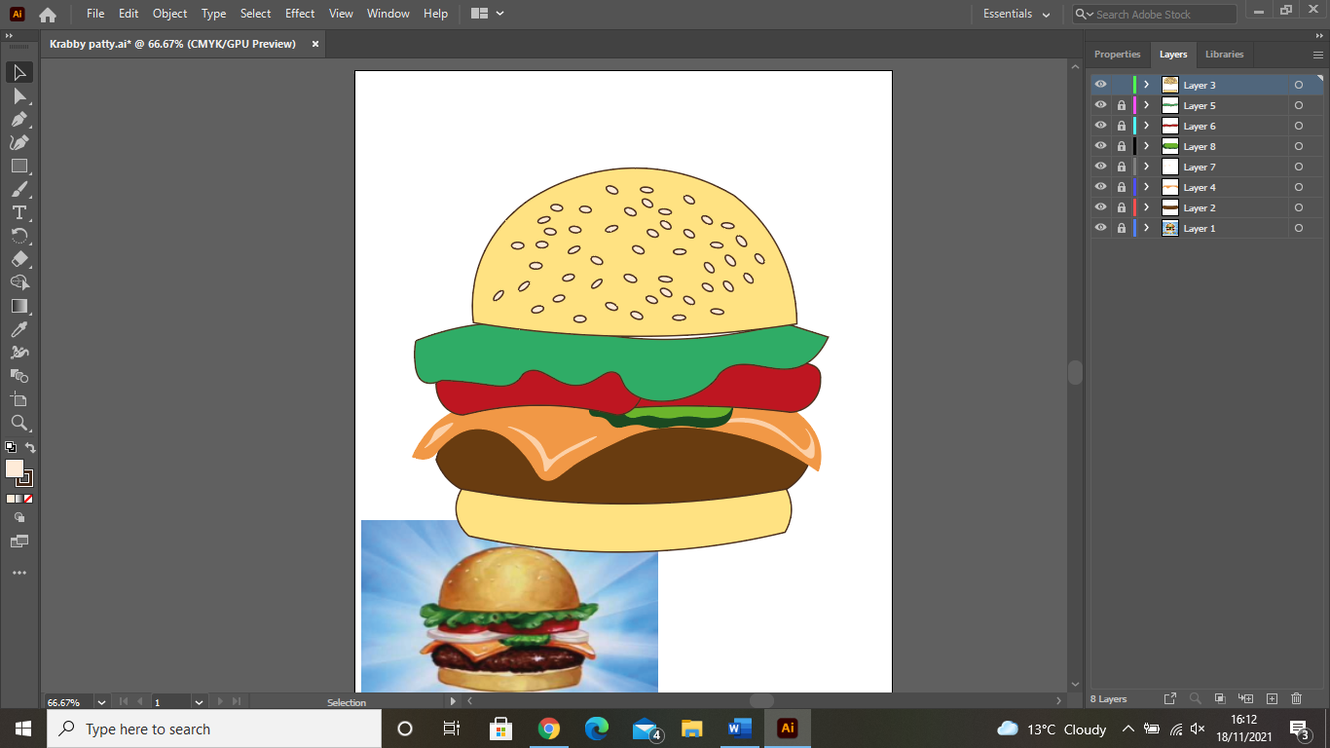Select the Shape Builder tool
1330x748 pixels.
19,283
